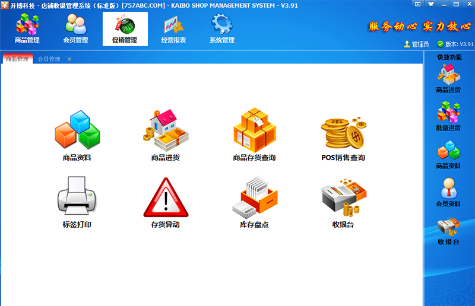Open 商品存货查询 box icon

pyautogui.click(x=255, y=135)
